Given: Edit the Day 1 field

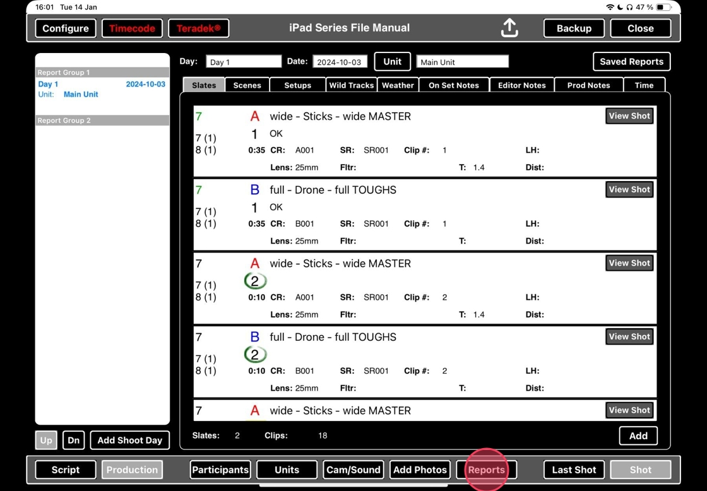Looking at the screenshot, I should (x=244, y=62).
